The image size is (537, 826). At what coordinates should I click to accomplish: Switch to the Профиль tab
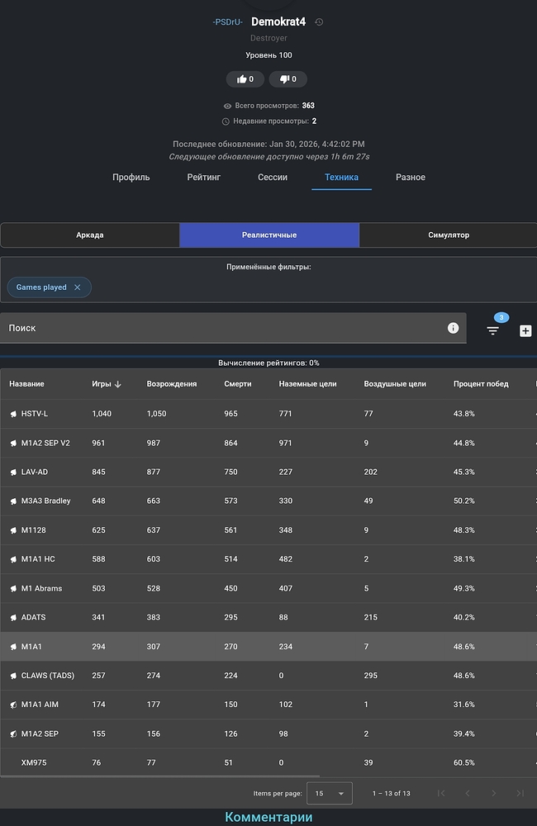coord(131,177)
